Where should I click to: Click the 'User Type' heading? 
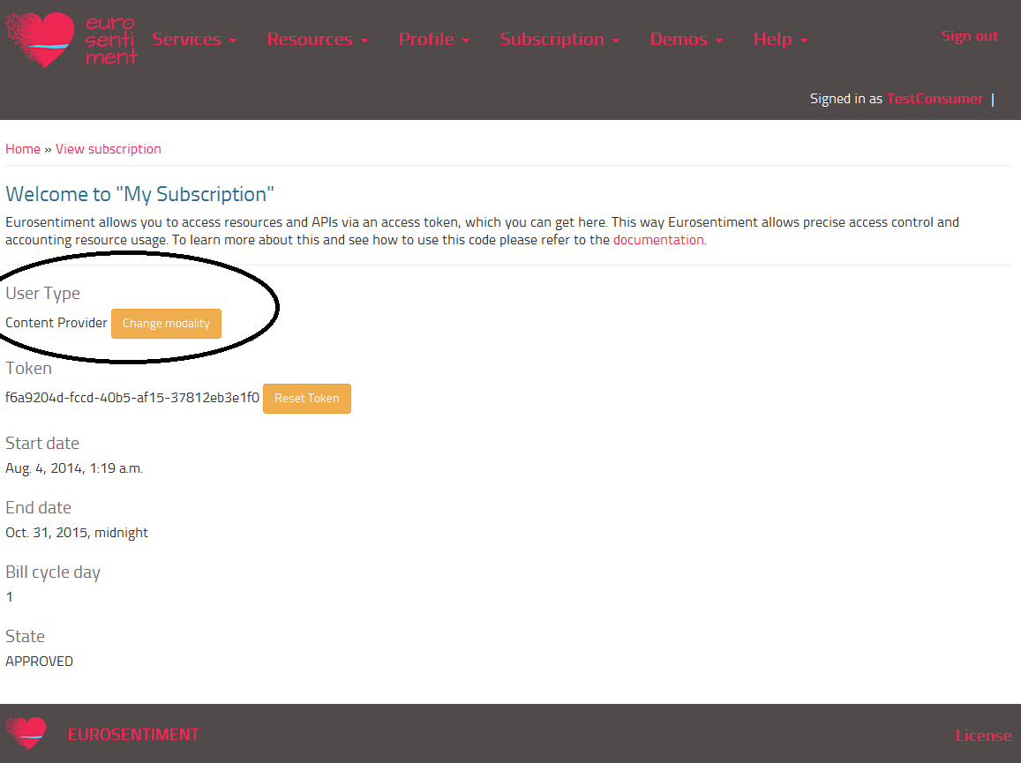tap(43, 294)
